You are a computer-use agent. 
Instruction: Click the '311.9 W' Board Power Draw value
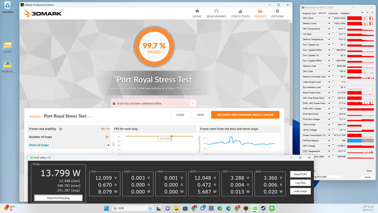pos(341,93)
